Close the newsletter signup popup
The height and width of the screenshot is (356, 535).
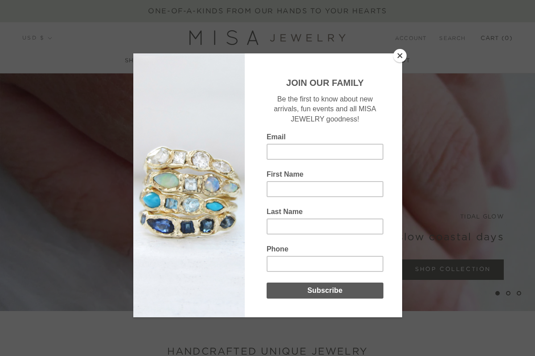[x=400, y=56]
